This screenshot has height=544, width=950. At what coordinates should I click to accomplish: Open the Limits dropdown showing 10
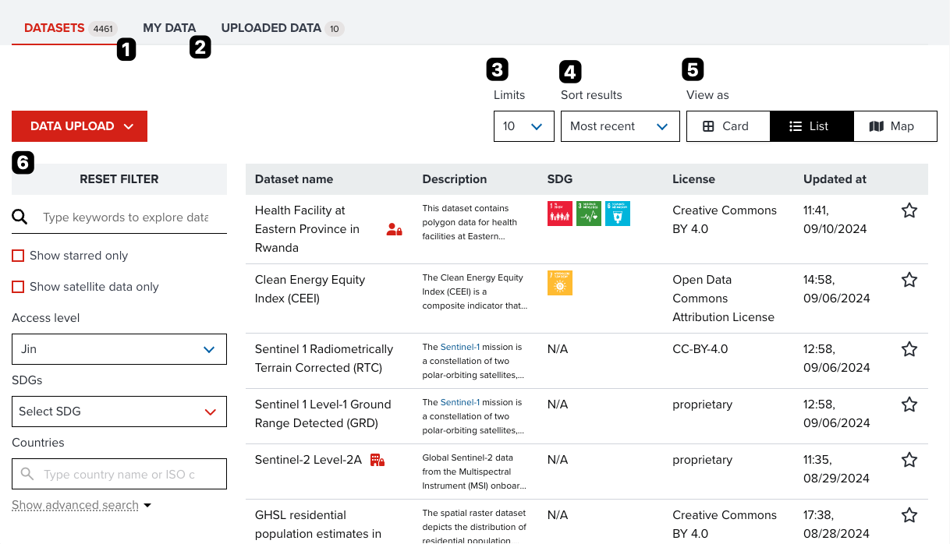523,125
